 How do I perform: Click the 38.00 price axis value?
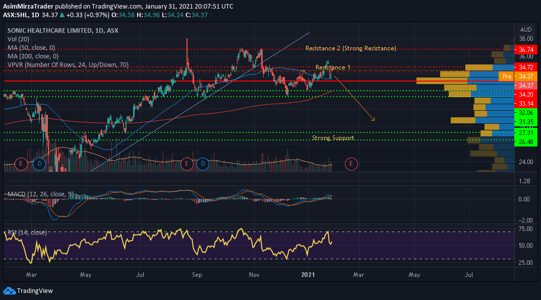point(526,39)
